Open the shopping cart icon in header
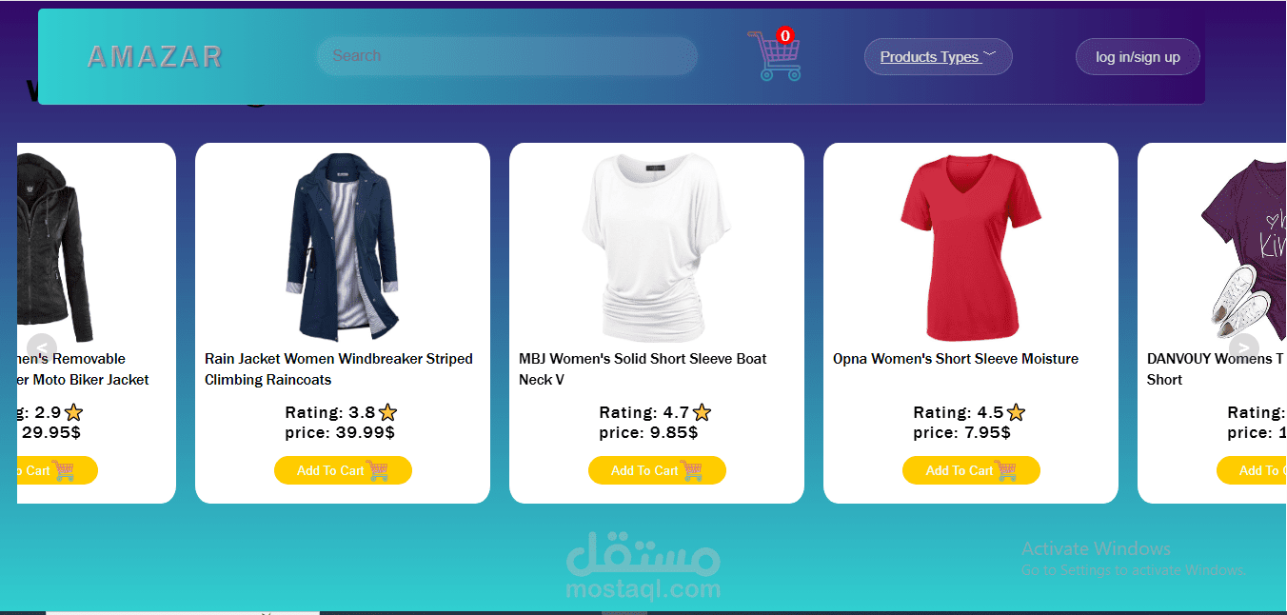Image resolution: width=1287 pixels, height=615 pixels. click(x=774, y=56)
